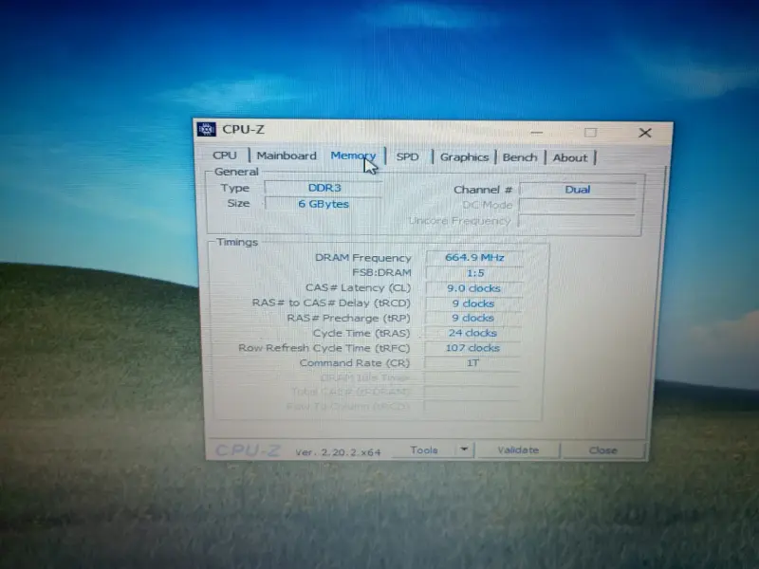The image size is (759, 569).
Task: Click the Validate button
Action: (x=518, y=450)
